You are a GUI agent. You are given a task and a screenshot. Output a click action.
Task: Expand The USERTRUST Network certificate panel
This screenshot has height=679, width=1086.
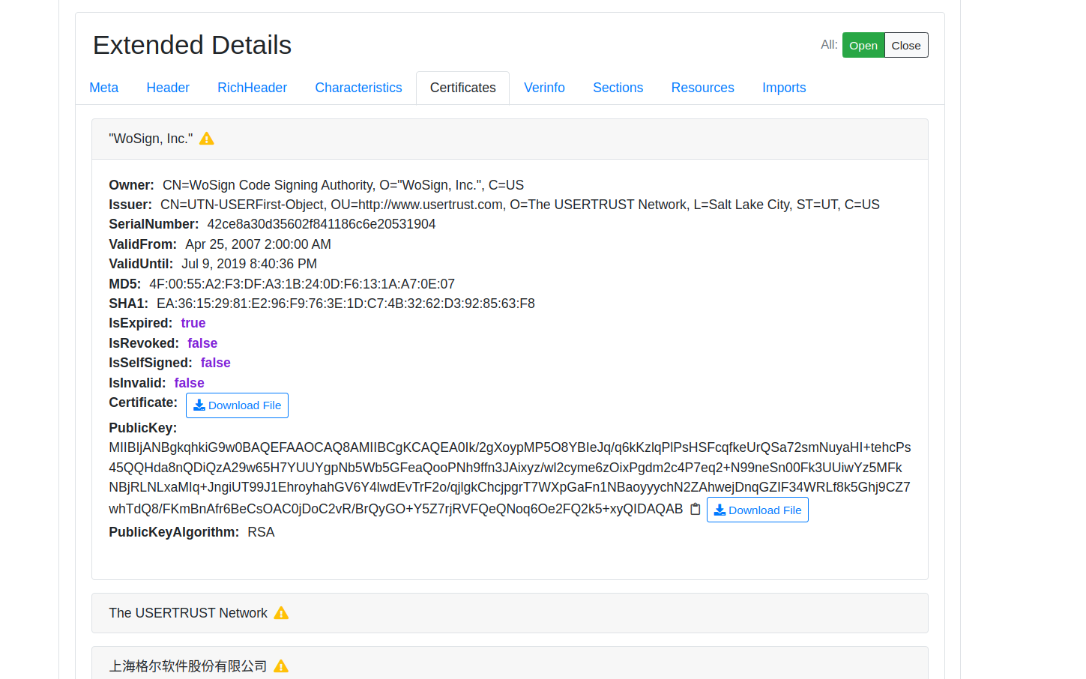click(510, 613)
